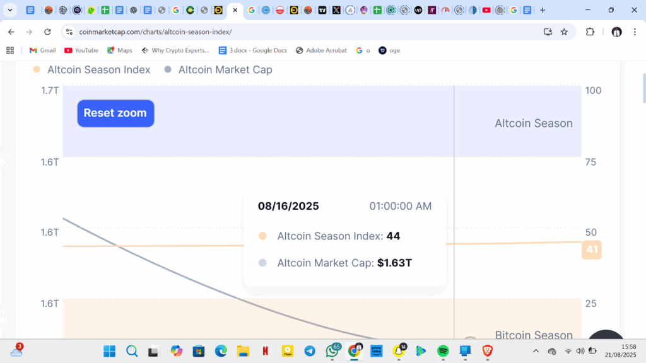Click the Install app icon in address bar
Viewport: 646px width, 363px height.
click(x=548, y=32)
